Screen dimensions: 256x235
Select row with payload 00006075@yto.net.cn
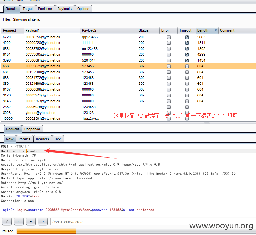(129, 107)
